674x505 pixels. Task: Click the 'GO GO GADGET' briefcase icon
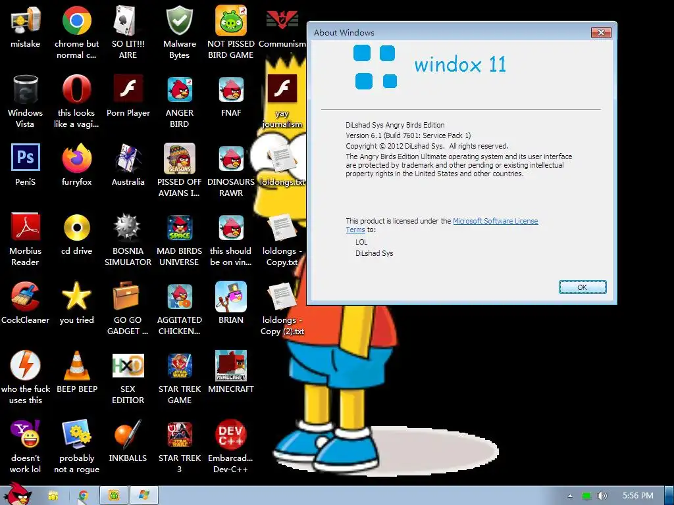pos(127,295)
